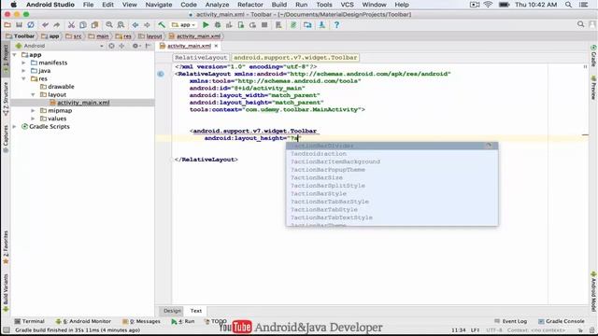Open the Navigate menu
598x336 pixels.
point(159,5)
